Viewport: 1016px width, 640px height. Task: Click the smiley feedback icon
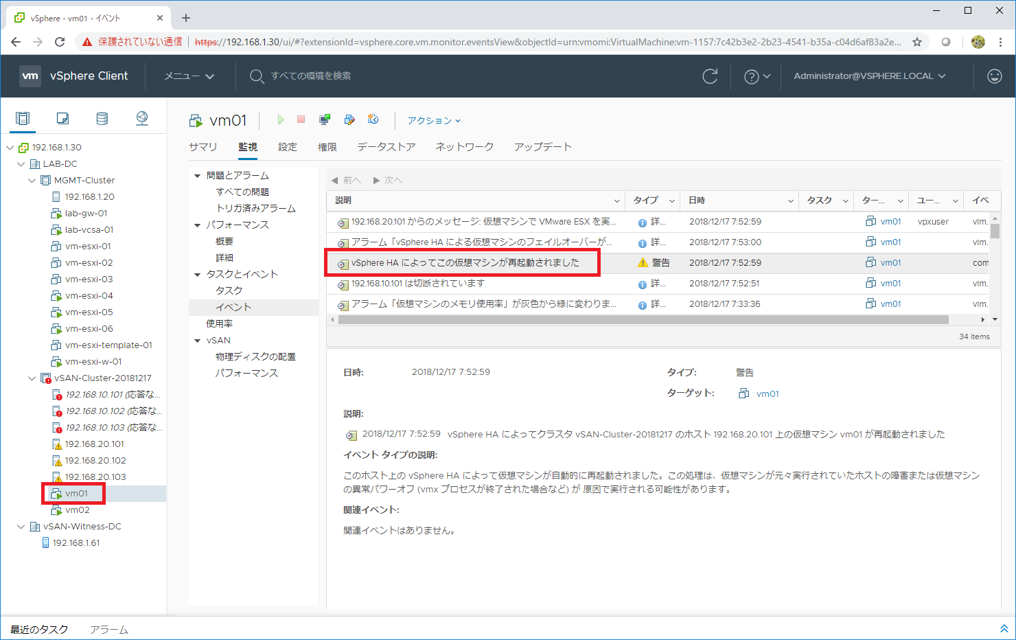click(x=995, y=76)
